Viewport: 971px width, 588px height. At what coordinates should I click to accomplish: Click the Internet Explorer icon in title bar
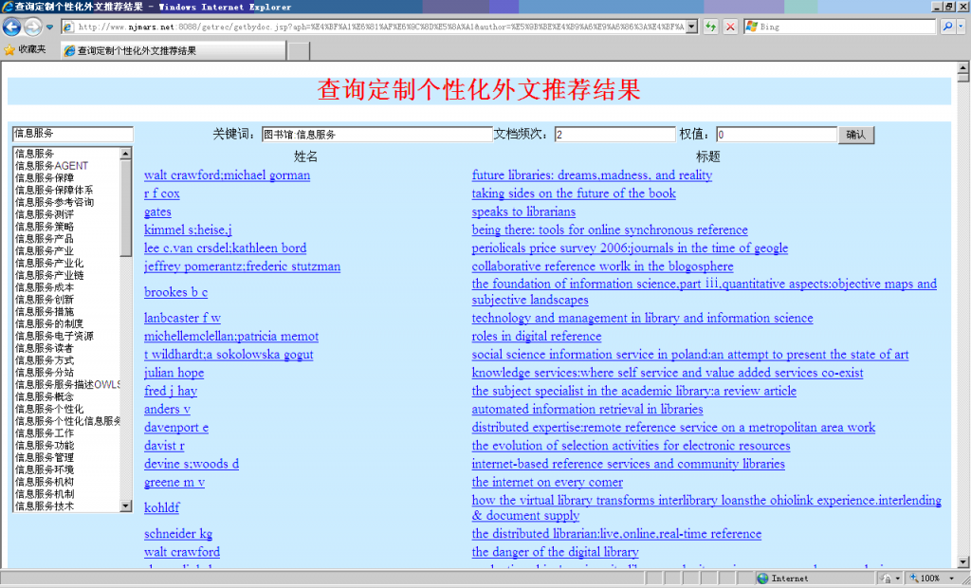tap(7, 7)
